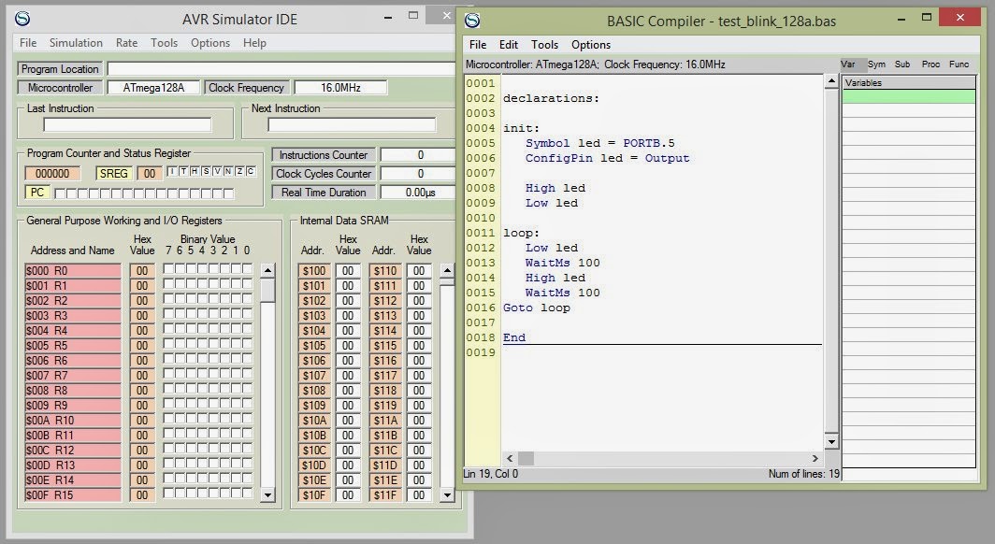Click SRAM address $11F
Image resolution: width=995 pixels, height=544 pixels.
385,495
